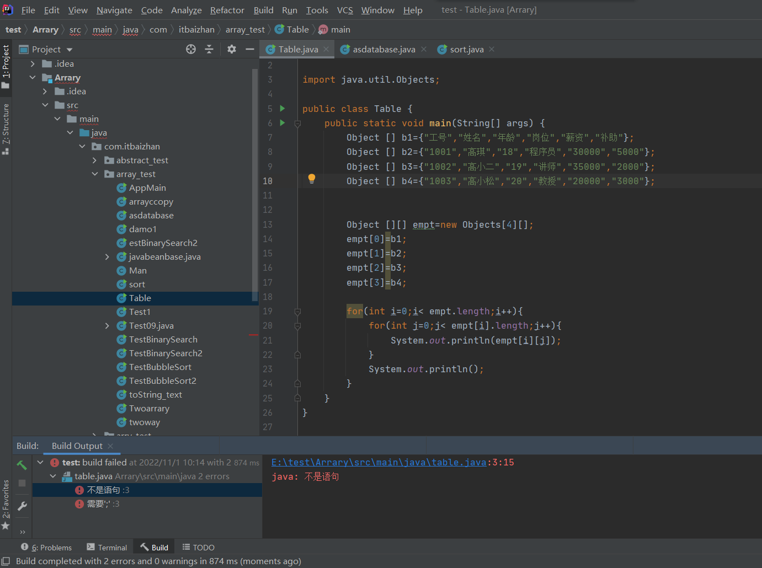Collapse table.java errors node
762x568 pixels.
53,476
